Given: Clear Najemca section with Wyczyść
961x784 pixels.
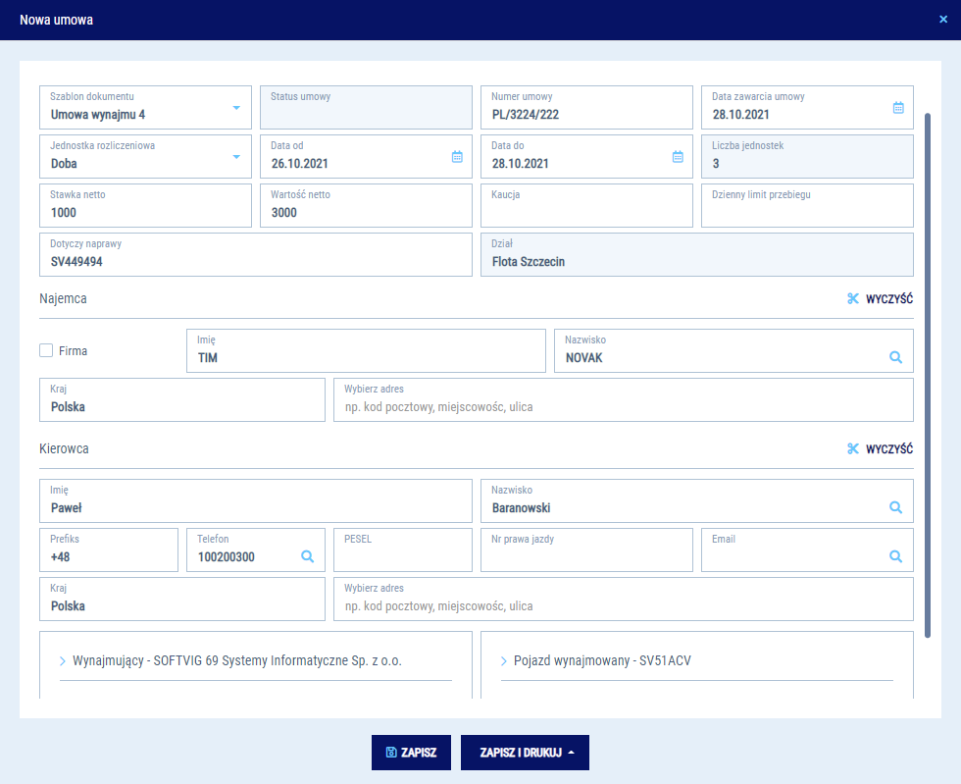Looking at the screenshot, I should coord(880,298).
